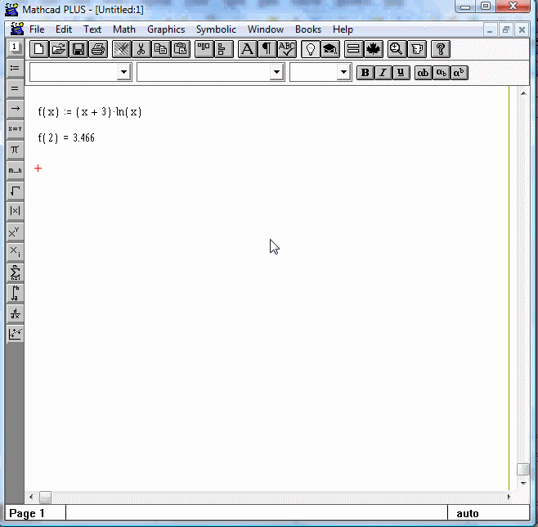Expand the font name dropdown list

coord(276,73)
